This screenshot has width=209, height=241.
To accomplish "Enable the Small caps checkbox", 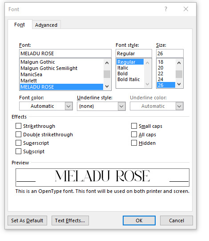I will [134, 126].
